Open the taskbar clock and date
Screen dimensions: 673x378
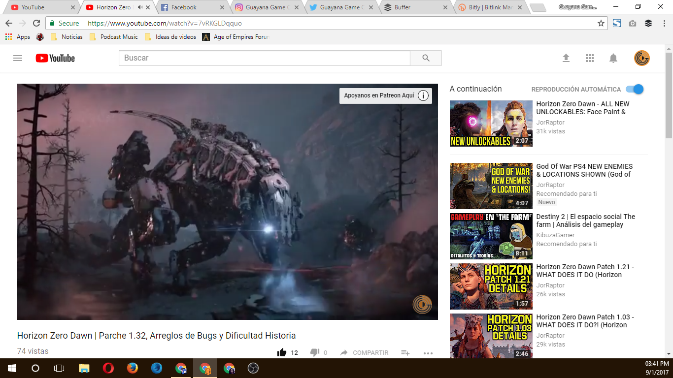pos(657,368)
